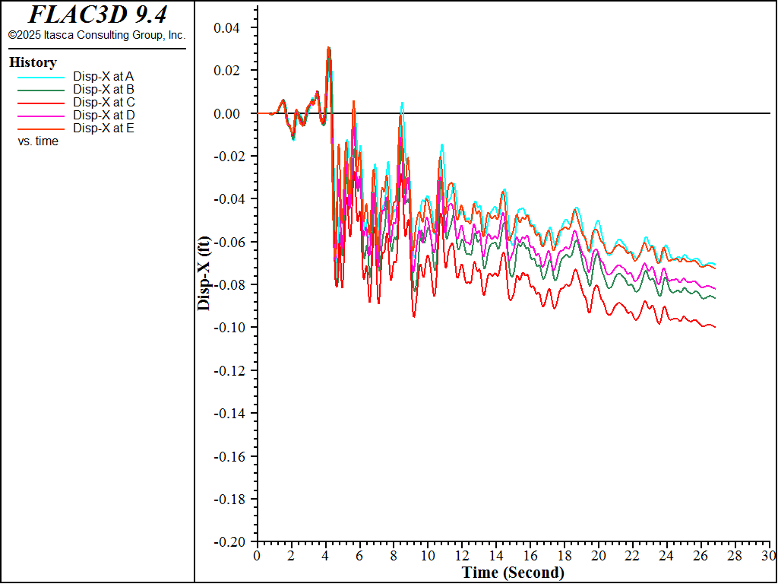Screen dimensions: 778x584
Task: Select the 'Disp-X at C' legend label
Action: [x=103, y=103]
